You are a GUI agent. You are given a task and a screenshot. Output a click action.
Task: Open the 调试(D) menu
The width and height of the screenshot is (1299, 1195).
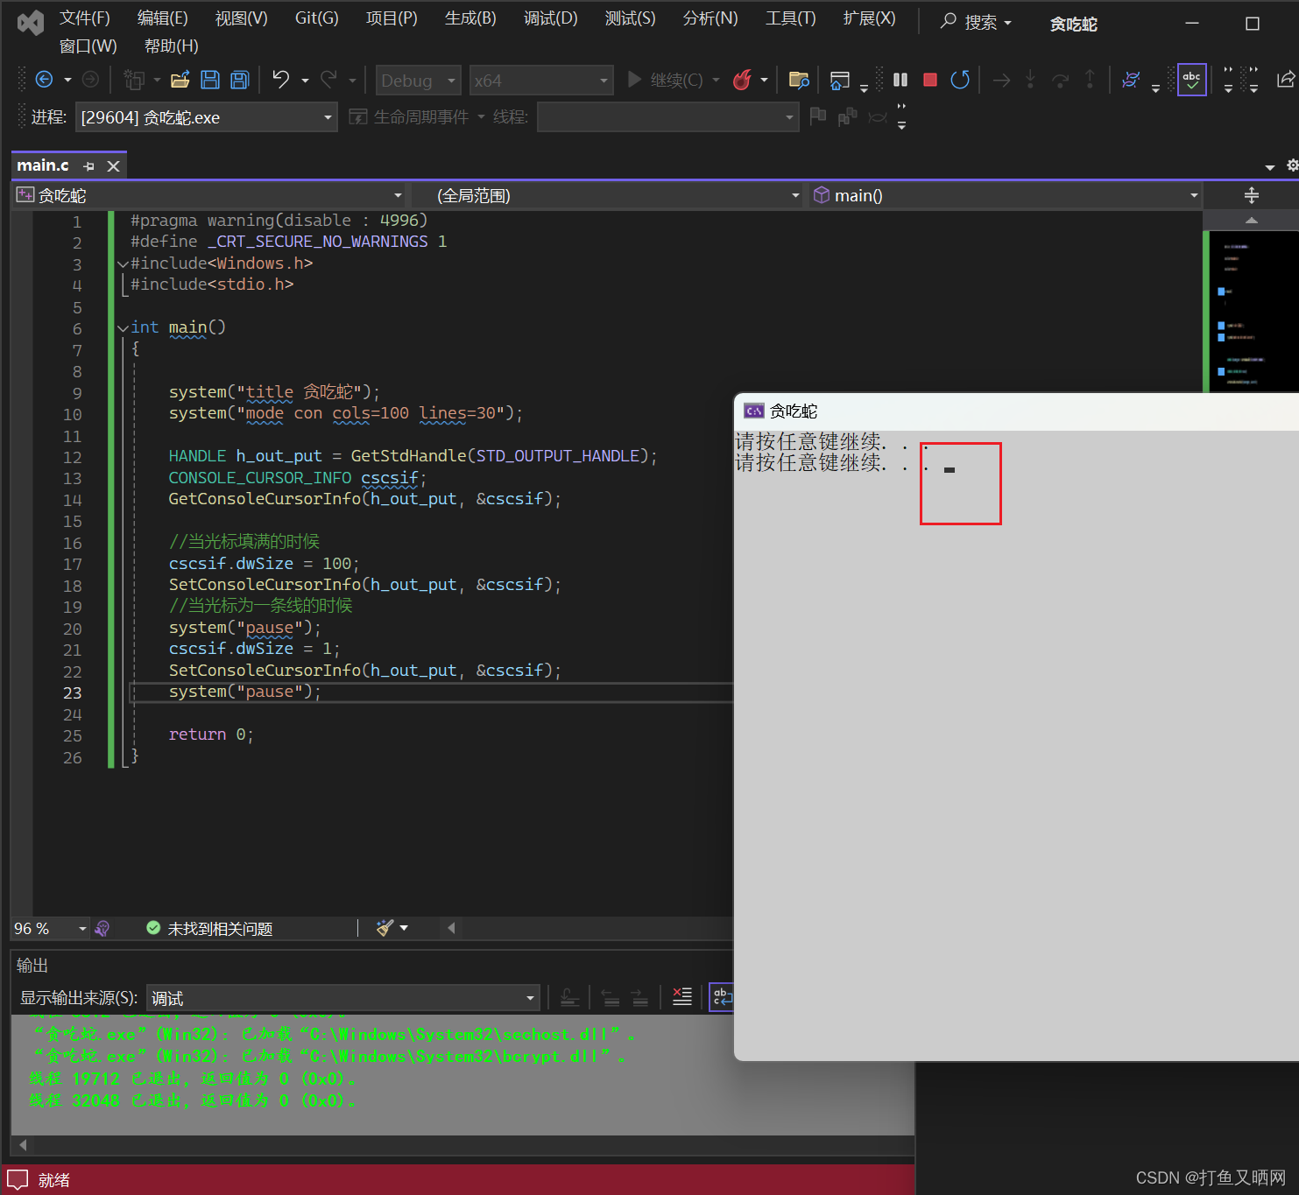551,18
